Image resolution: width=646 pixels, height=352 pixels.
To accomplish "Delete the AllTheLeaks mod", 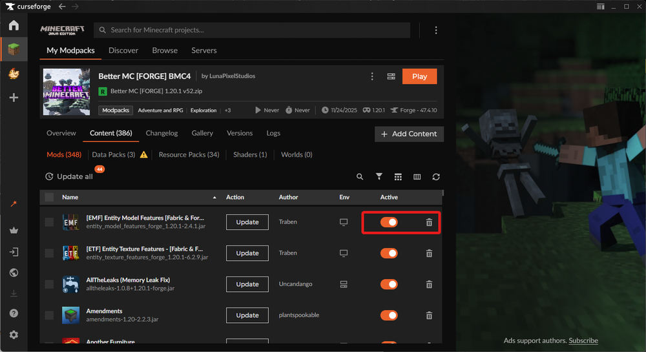I will click(x=429, y=284).
